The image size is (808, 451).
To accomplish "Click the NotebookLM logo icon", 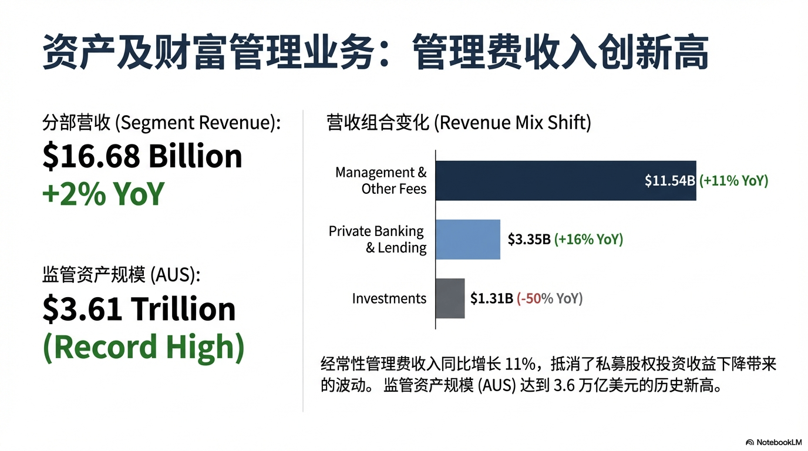I will pyautogui.click(x=750, y=442).
